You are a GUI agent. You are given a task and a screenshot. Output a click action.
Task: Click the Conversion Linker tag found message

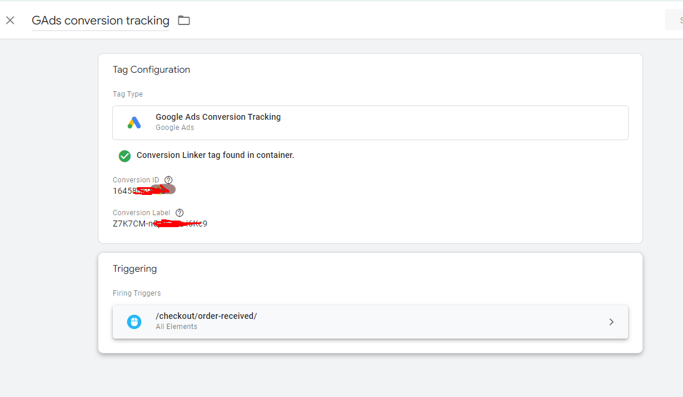(215, 156)
